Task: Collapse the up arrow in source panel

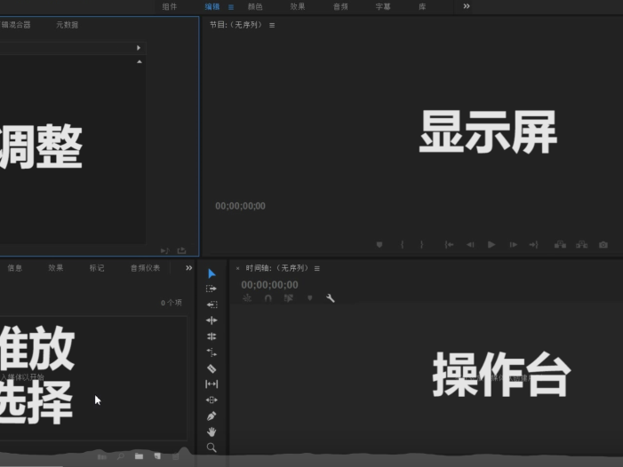Action: (x=139, y=61)
